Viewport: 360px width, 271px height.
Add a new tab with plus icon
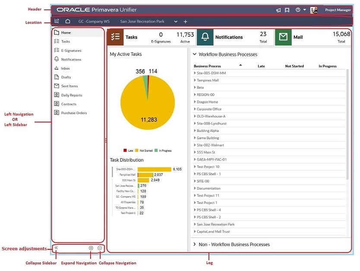tap(185, 22)
